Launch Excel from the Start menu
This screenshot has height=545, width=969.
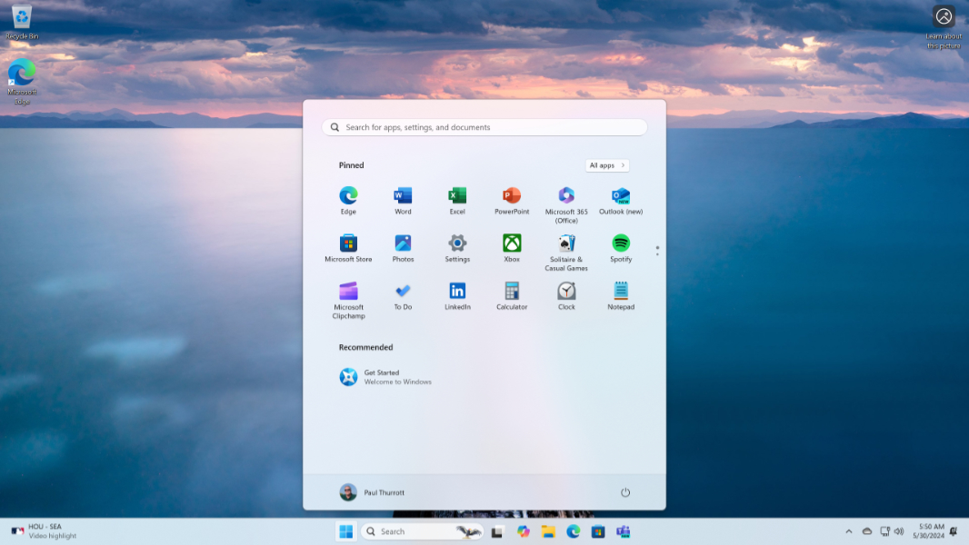457,196
